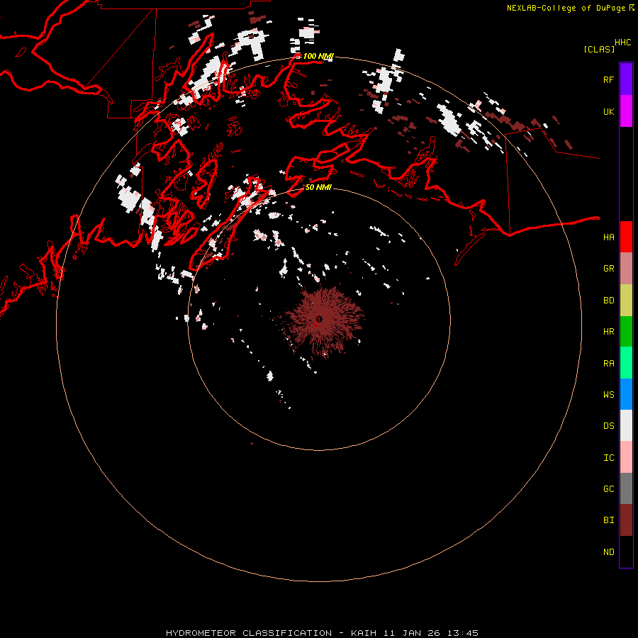Click the GC legend label
The width and height of the screenshot is (638, 638).
(x=608, y=489)
